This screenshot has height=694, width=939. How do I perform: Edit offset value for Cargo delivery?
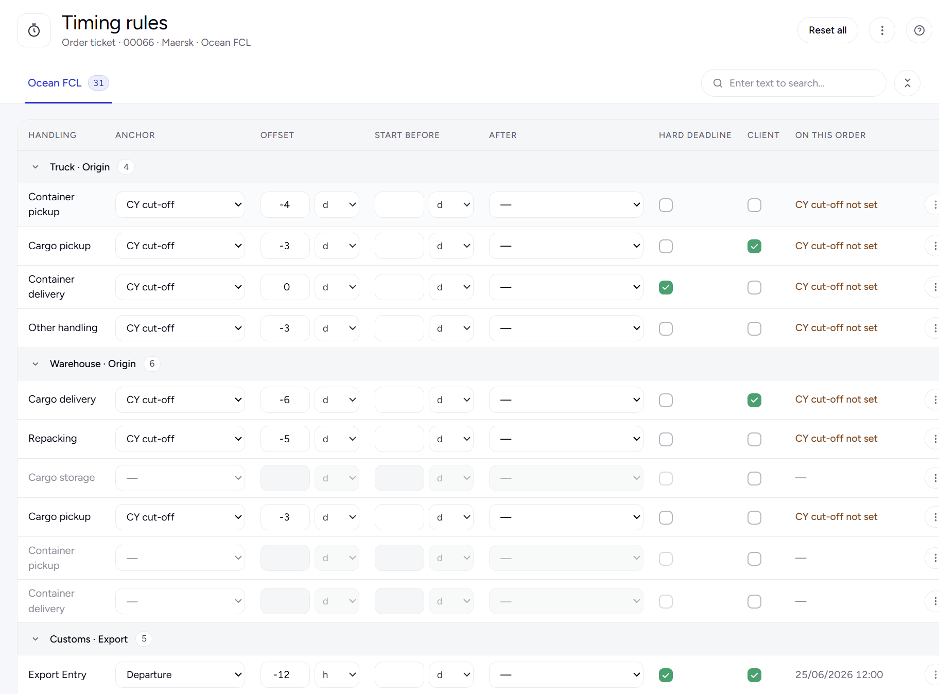point(285,400)
